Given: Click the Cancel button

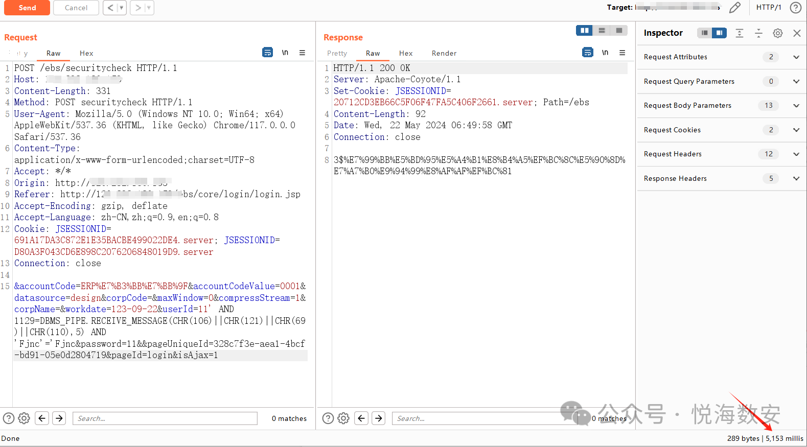Looking at the screenshot, I should (x=76, y=8).
